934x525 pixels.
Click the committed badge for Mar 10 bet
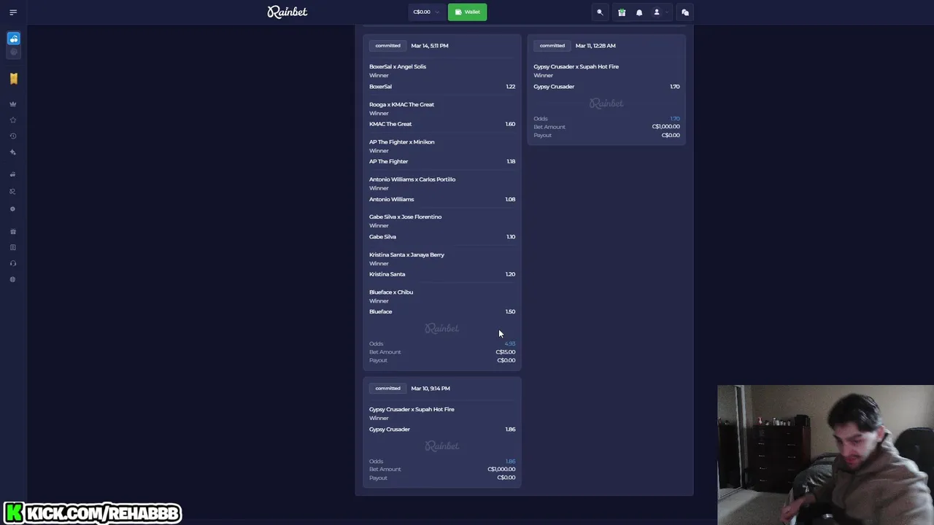[x=387, y=388]
